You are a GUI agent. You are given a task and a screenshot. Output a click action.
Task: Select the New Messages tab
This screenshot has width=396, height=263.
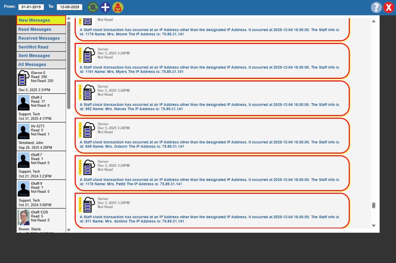(x=41, y=20)
